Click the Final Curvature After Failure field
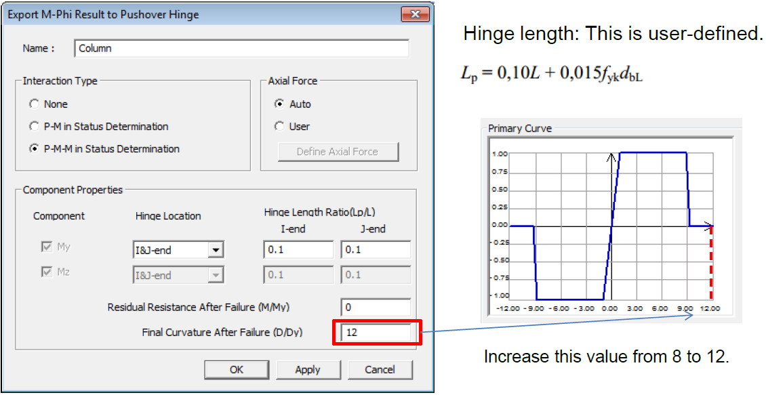Image resolution: width=766 pixels, height=395 pixels. click(376, 333)
